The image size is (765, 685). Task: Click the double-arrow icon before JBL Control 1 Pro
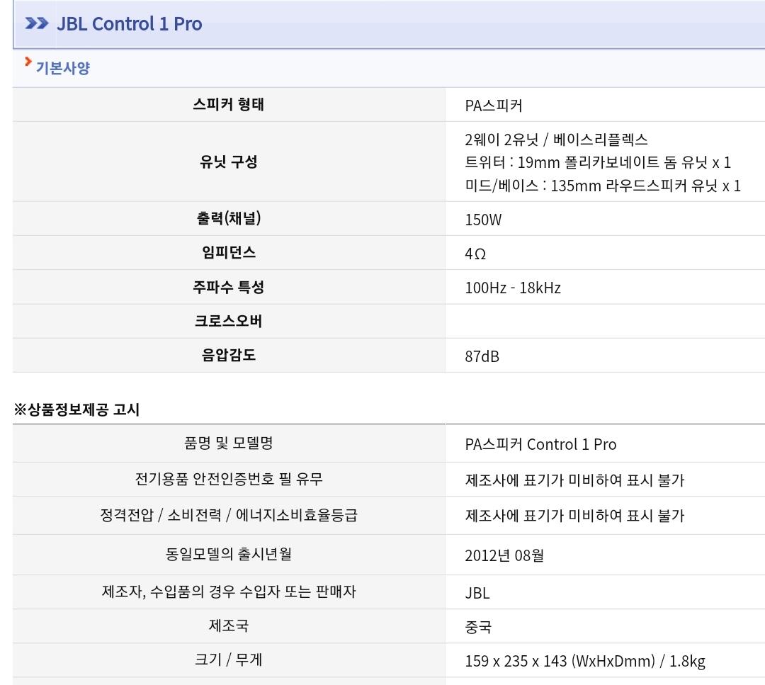click(37, 23)
